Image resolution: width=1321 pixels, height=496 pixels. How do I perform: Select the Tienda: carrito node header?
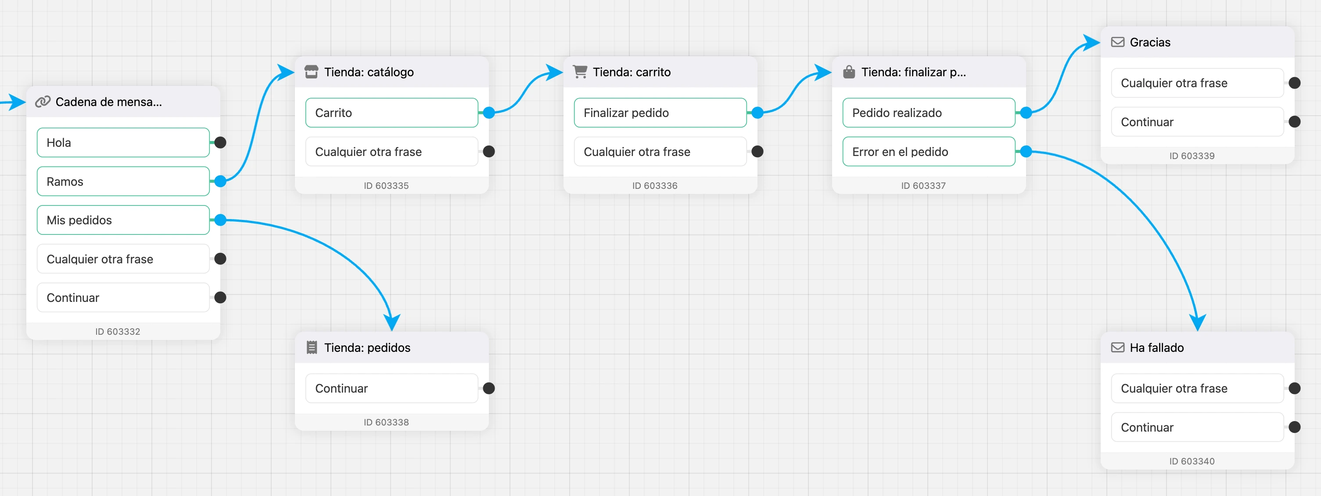click(x=660, y=72)
